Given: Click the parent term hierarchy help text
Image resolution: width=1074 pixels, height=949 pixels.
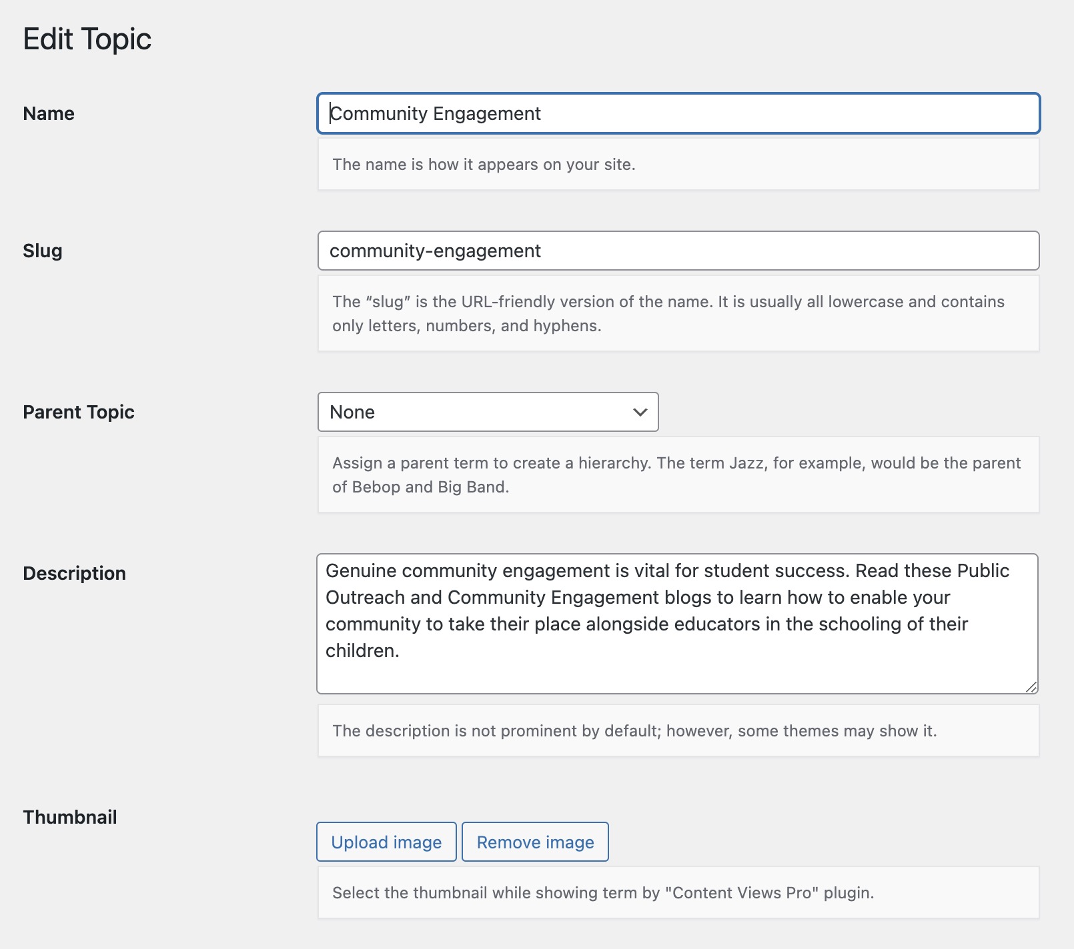Looking at the screenshot, I should click(676, 474).
